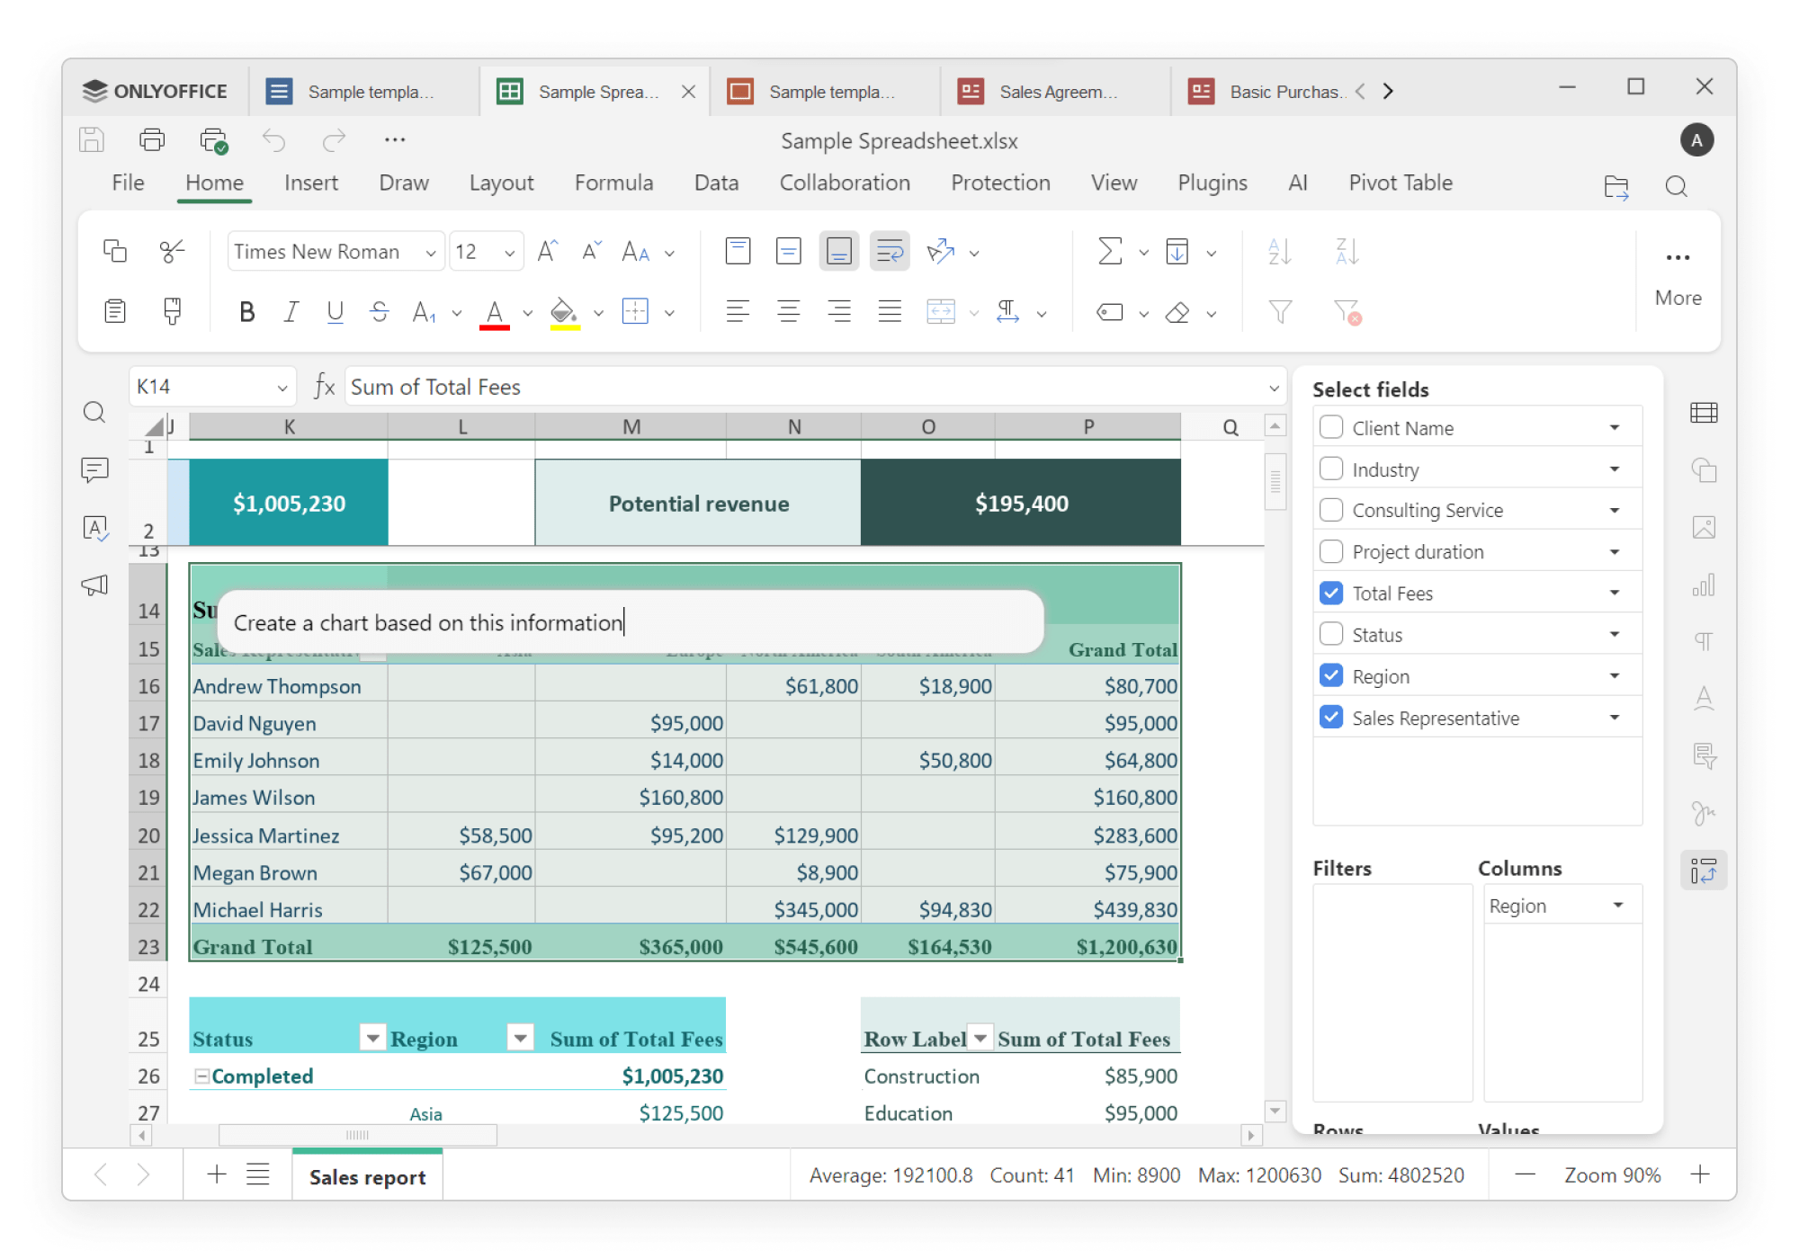Image resolution: width=1799 pixels, height=1259 pixels.
Task: Open Comments panel in left sidebar
Action: 94,469
